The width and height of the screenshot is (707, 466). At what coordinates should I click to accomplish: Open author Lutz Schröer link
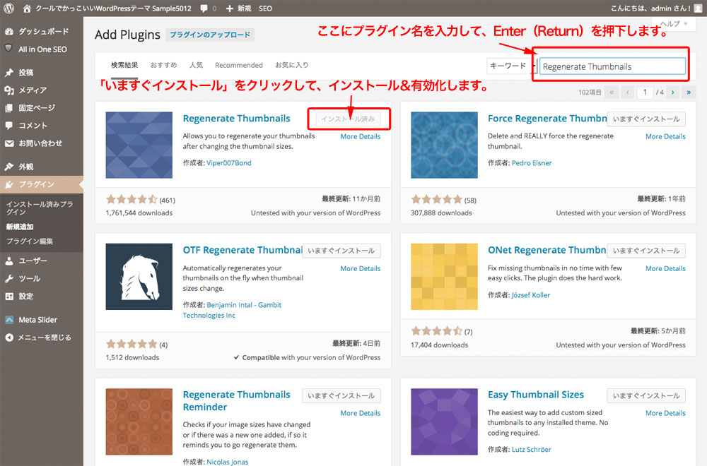point(531,449)
